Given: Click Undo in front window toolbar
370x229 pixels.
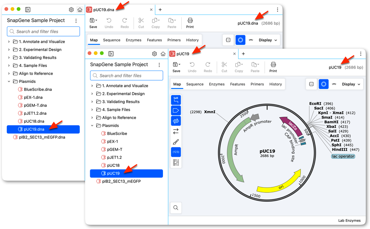Looking at the screenshot, I should tap(192, 67).
